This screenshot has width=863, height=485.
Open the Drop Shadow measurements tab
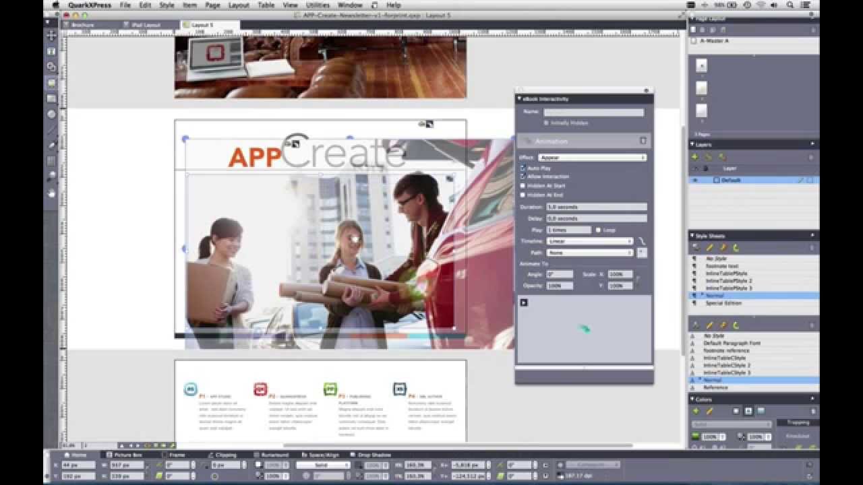pos(370,455)
